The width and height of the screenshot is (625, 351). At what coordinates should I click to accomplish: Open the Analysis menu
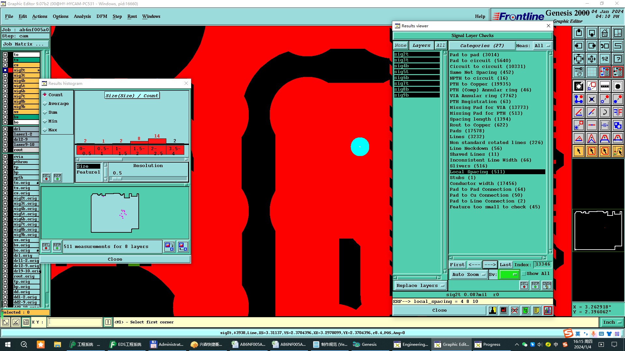point(82,16)
